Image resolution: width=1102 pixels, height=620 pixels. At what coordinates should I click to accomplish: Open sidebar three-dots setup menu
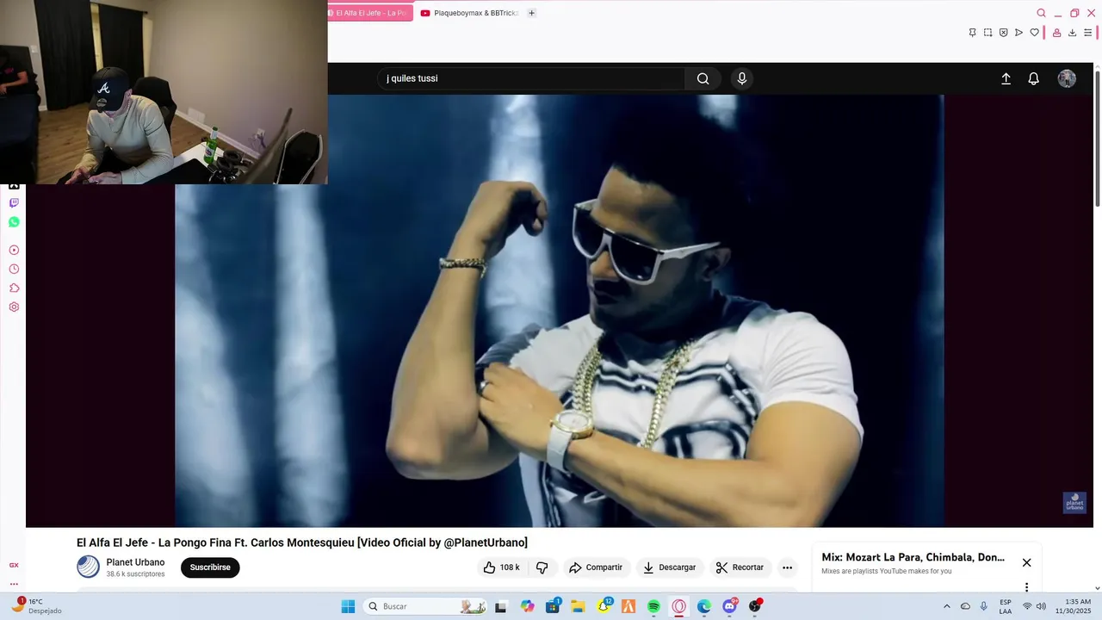pos(14,584)
